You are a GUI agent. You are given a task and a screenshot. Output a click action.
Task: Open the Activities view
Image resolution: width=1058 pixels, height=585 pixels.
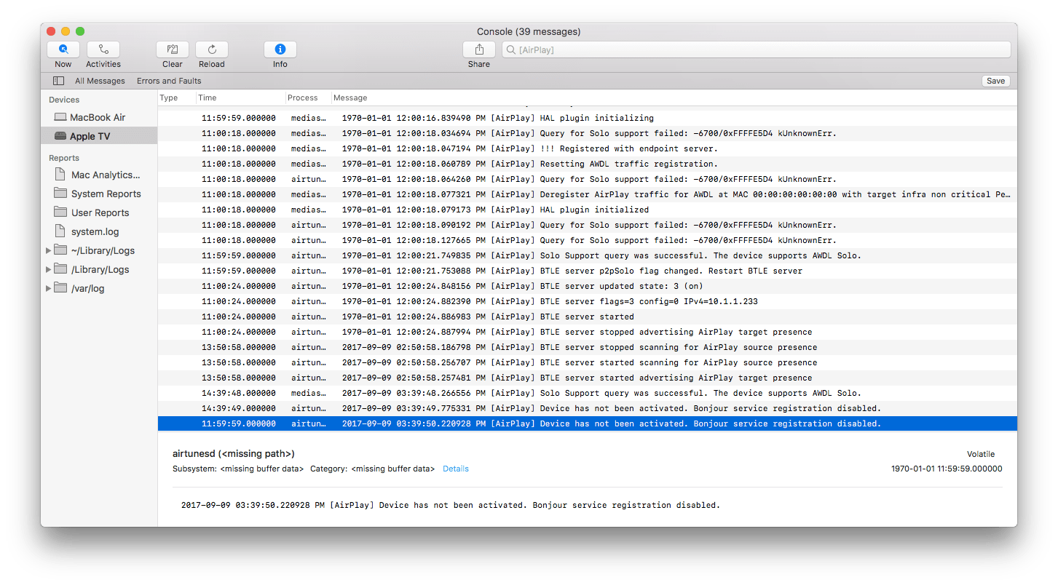(x=103, y=49)
